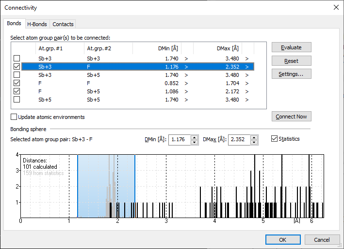This screenshot has height=249, width=344.
Task: Click the DMin arrow in Sb+3 – F row
Action: tap(186, 67)
